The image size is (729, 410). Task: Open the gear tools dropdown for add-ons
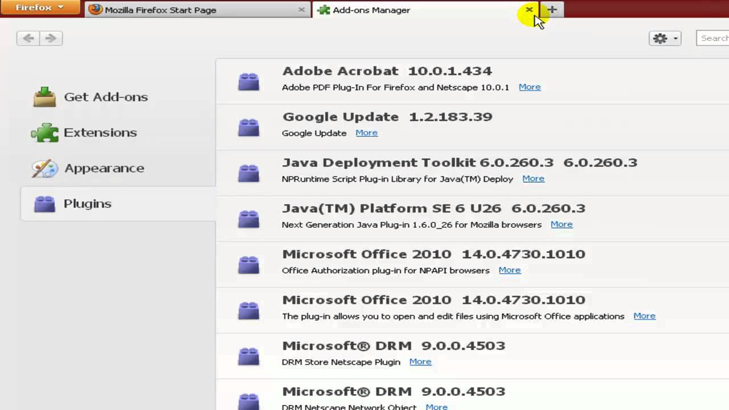pos(665,38)
